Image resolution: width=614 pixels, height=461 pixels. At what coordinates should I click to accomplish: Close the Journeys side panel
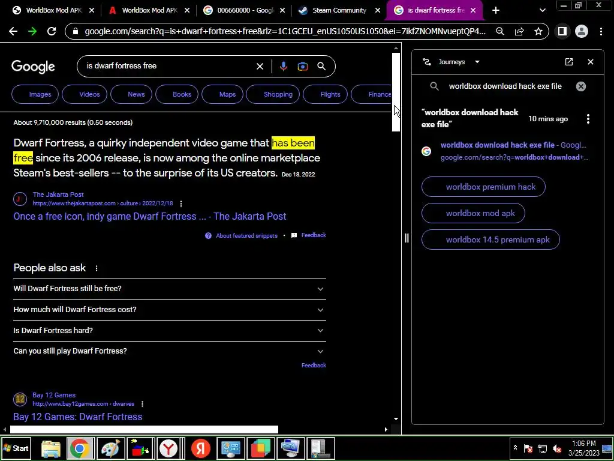pyautogui.click(x=591, y=62)
